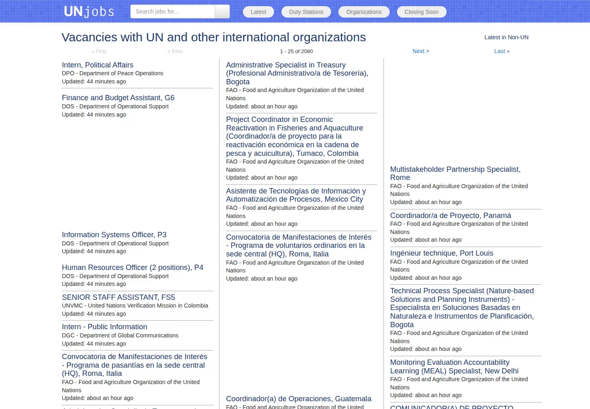The image size is (590, 409).
Task: Open Asistente de Tecnologías de Información, Mexico City
Action: tap(296, 195)
